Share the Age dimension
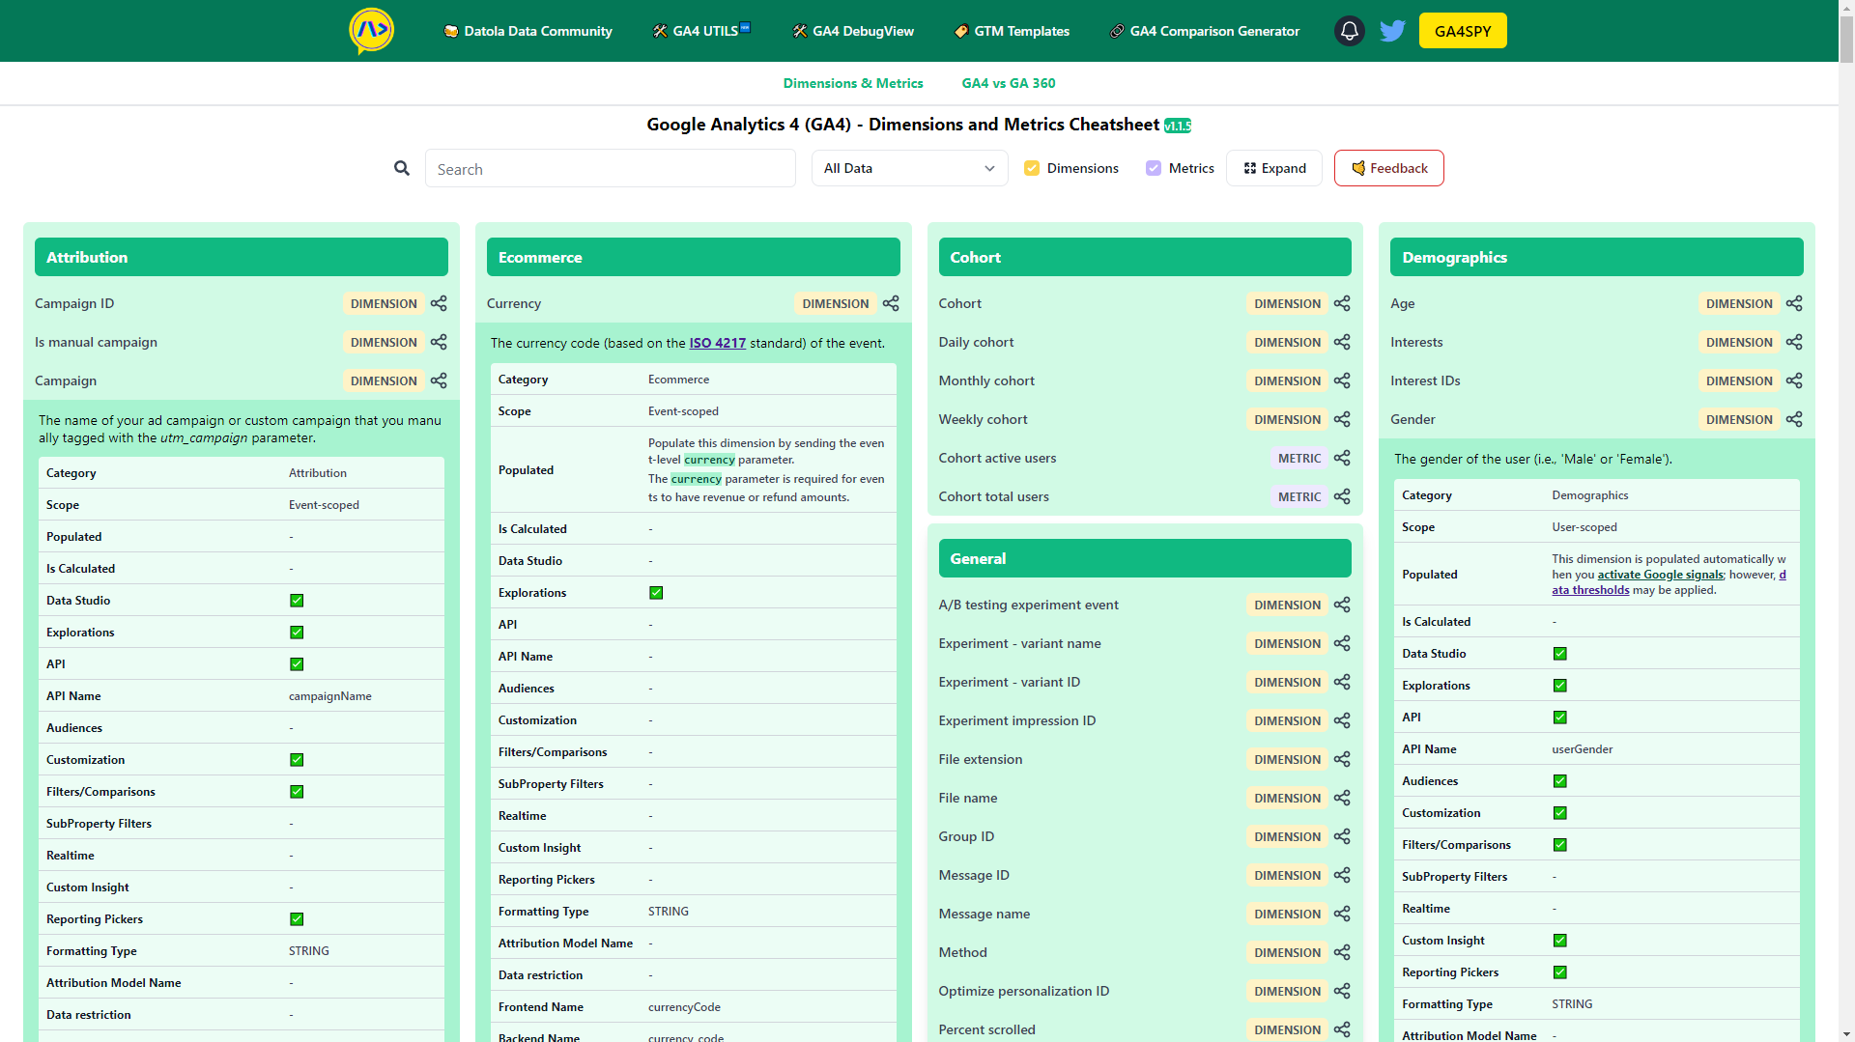Image resolution: width=1855 pixels, height=1042 pixels. click(x=1794, y=303)
